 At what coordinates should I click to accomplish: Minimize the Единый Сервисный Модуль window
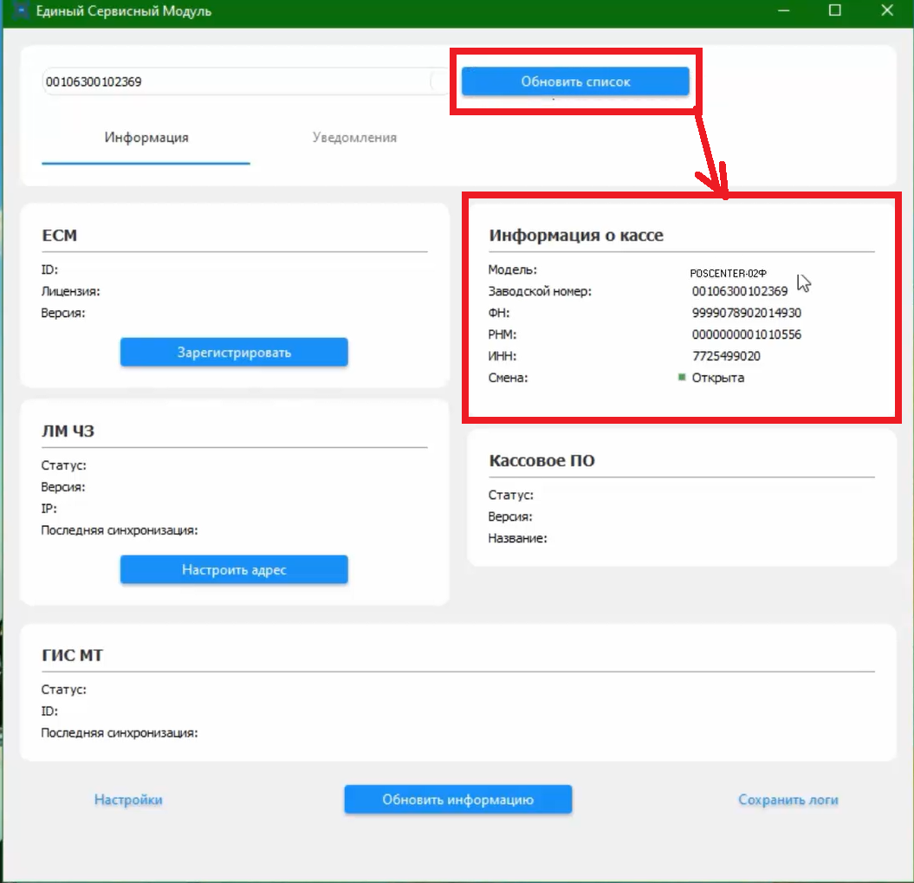[783, 10]
